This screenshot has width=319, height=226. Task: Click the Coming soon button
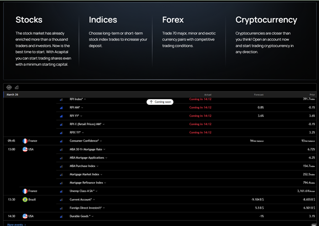pyautogui.click(x=161, y=102)
